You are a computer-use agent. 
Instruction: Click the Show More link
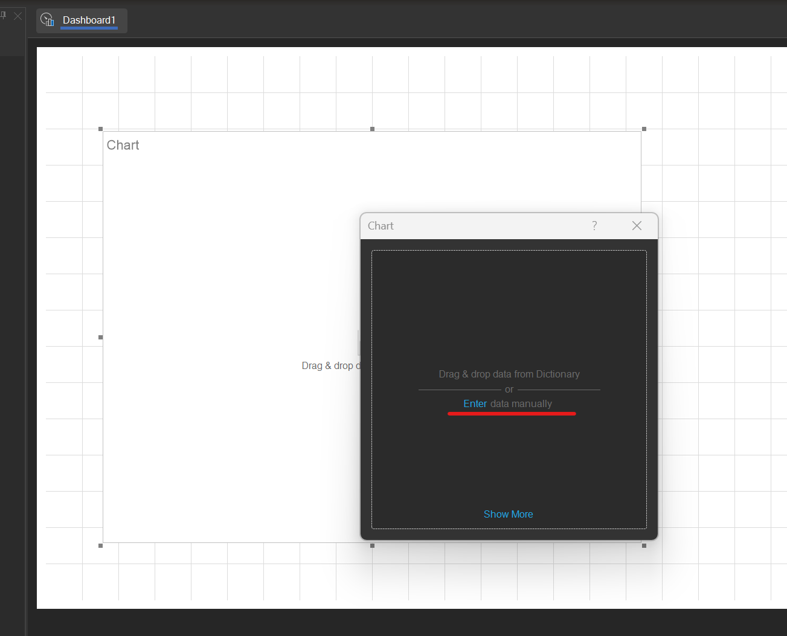tap(508, 514)
